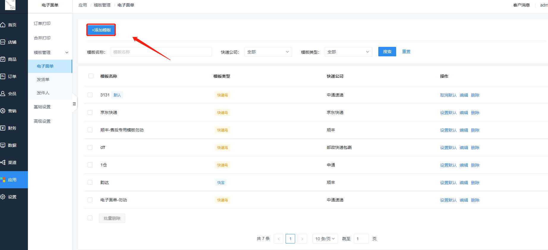
Task: Open the 模板类型 dropdown filter
Action: (x=348, y=52)
